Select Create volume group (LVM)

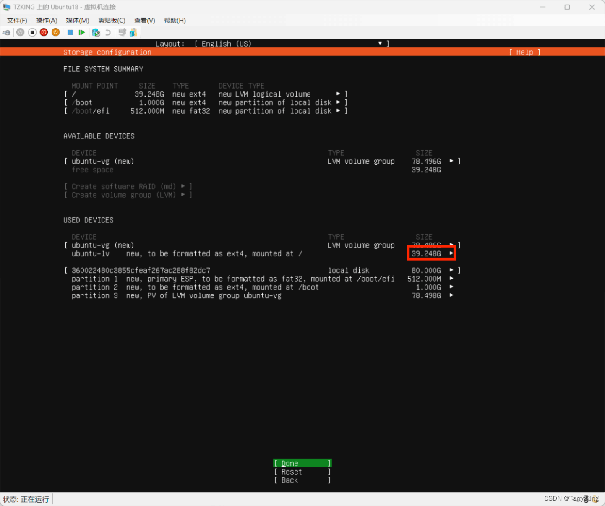(128, 195)
